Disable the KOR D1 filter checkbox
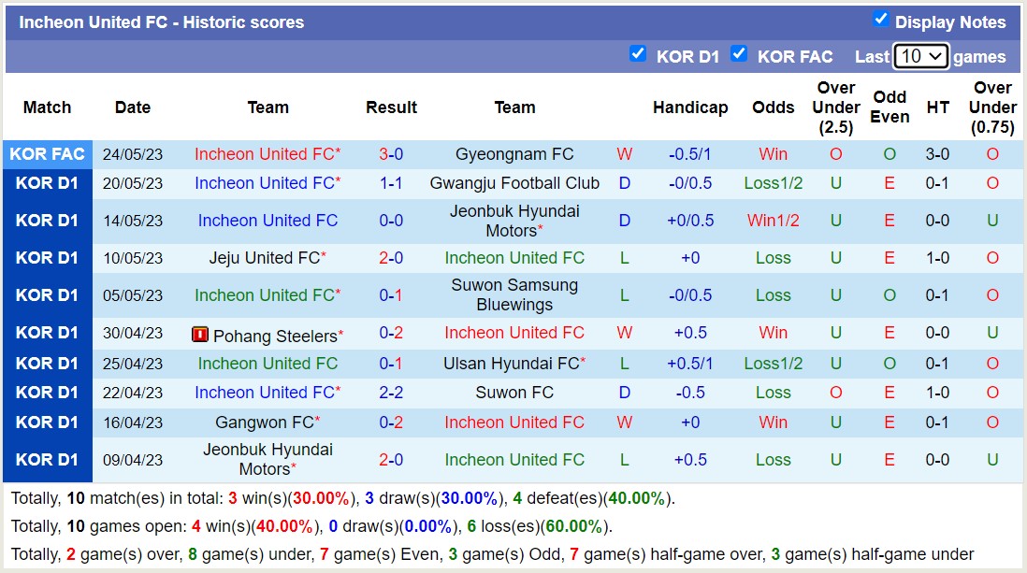The height and width of the screenshot is (573, 1027). click(x=638, y=54)
